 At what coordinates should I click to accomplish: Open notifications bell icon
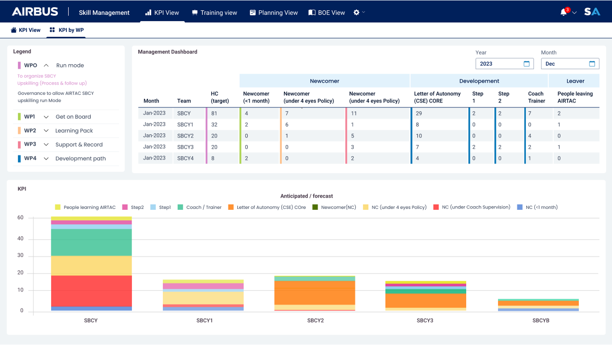click(564, 13)
